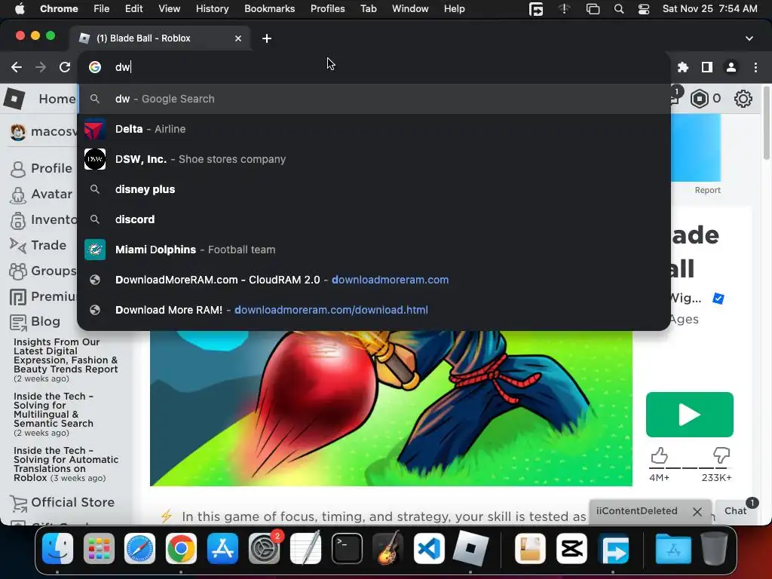Open Avatar in the Roblox sidebar
This screenshot has height=579, width=772.
point(41,194)
